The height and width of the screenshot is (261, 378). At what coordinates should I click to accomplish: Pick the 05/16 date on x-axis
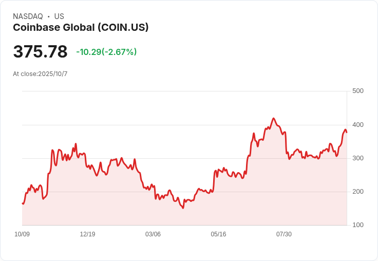(x=218, y=234)
